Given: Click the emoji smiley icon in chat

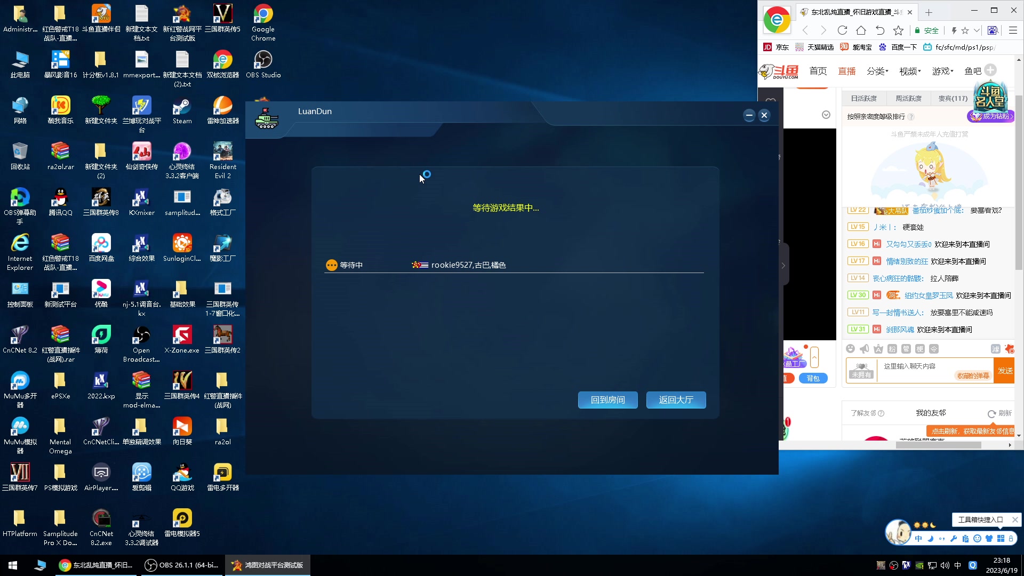Looking at the screenshot, I should tap(850, 349).
